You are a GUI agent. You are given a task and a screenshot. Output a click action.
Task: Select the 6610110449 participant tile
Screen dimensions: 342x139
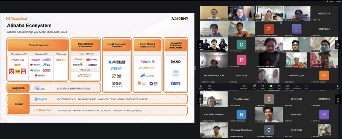(x=324, y=14)
